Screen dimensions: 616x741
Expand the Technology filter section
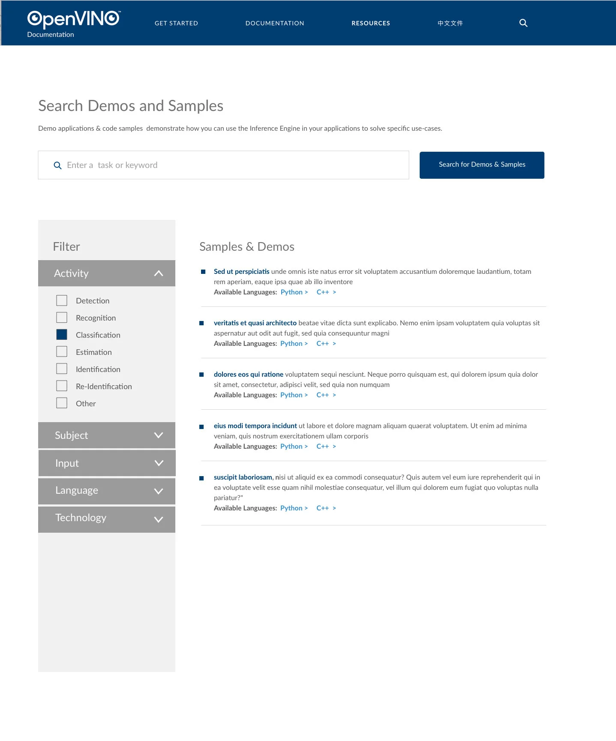point(107,519)
